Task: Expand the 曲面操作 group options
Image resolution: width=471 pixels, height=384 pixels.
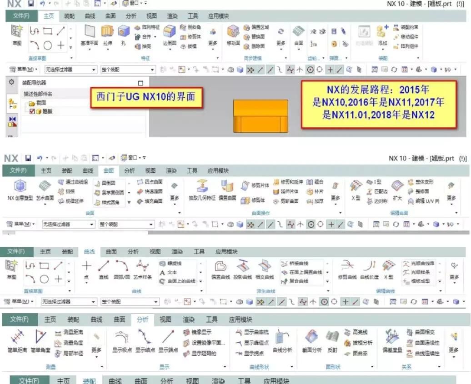Action: coord(341,213)
